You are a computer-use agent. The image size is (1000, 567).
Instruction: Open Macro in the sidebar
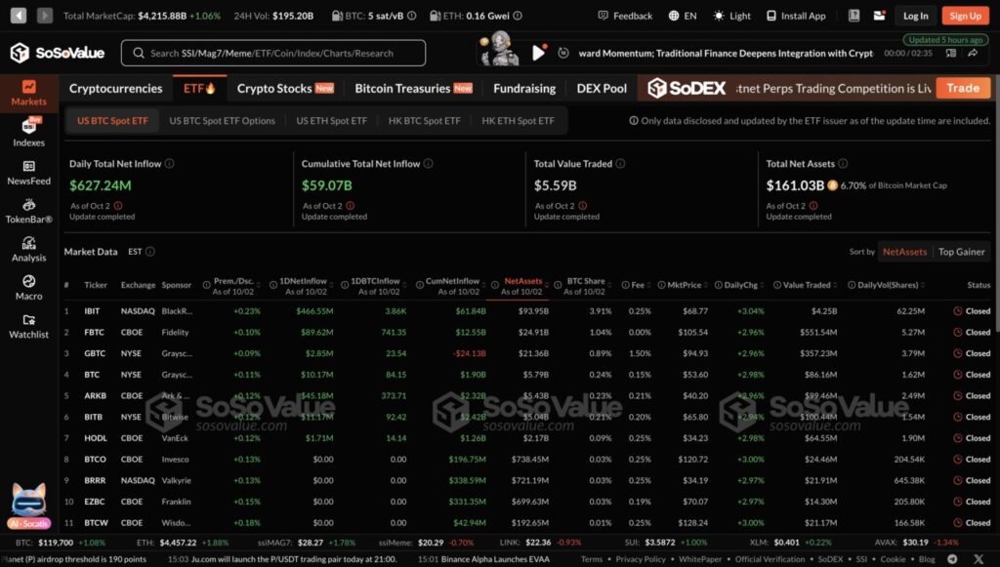tap(28, 288)
